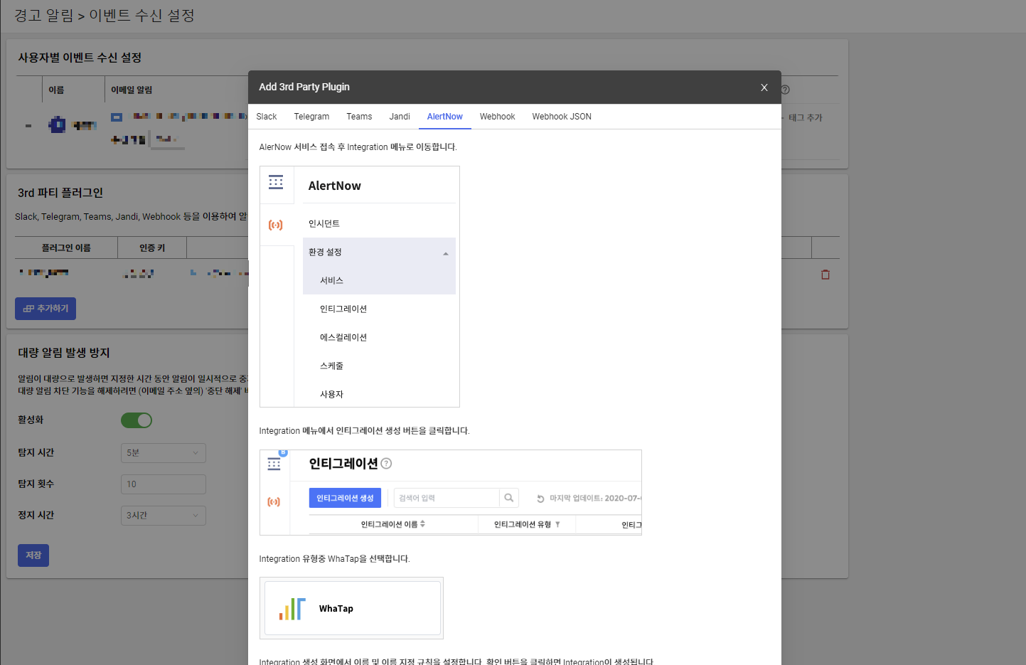Click the 이메일 알림 column header
This screenshot has width=1026, height=665.
[x=132, y=90]
